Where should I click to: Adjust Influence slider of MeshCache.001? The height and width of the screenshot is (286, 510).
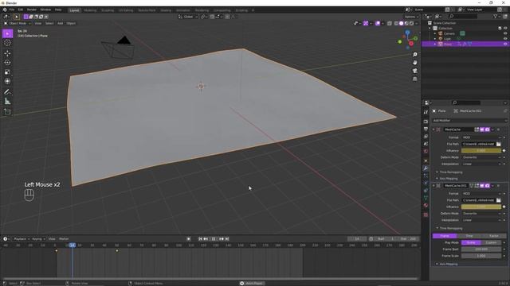(x=481, y=207)
